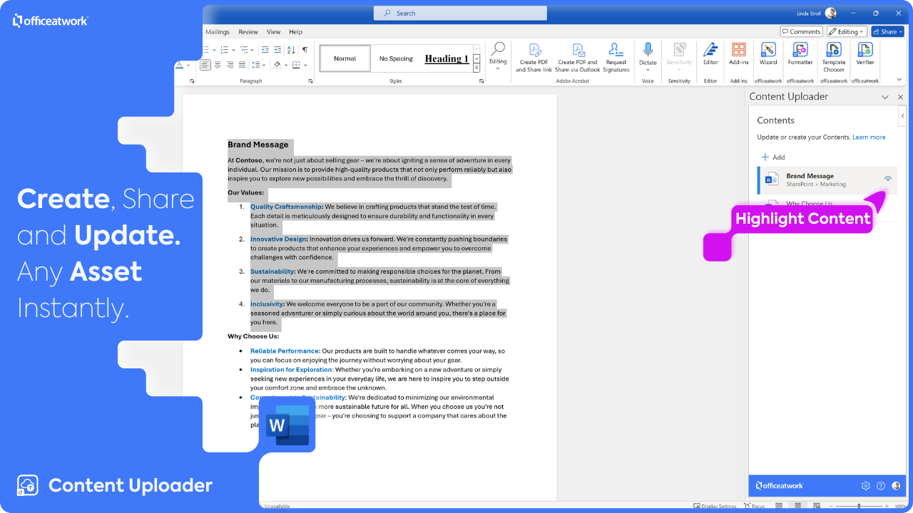Open the Content Uploader settings gear
The height and width of the screenshot is (513, 913).
[866, 486]
